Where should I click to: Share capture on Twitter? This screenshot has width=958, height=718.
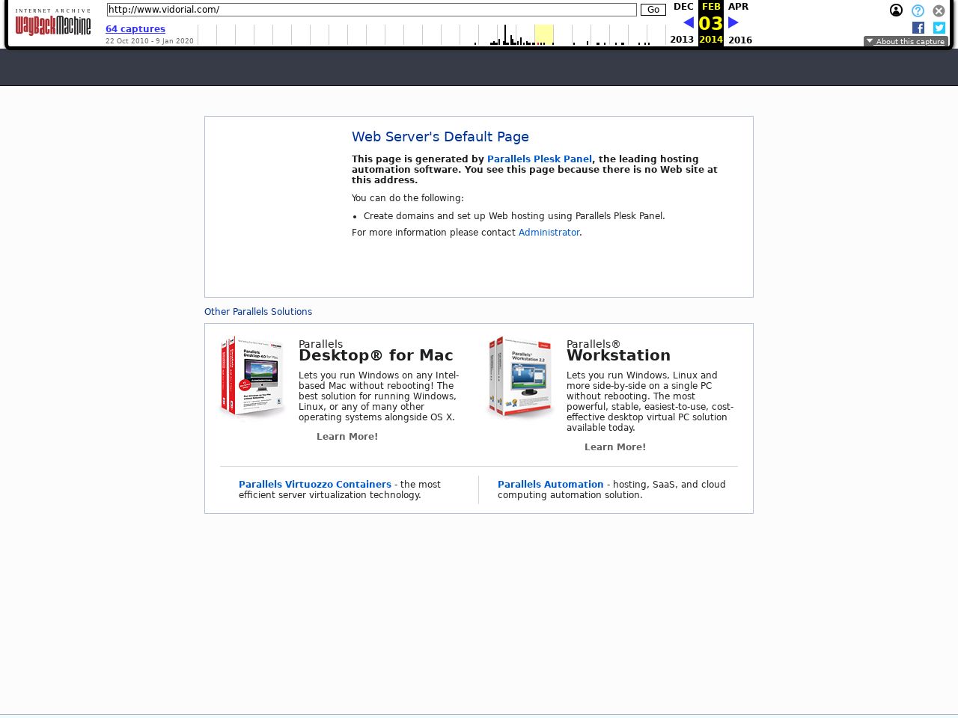pyautogui.click(x=939, y=28)
